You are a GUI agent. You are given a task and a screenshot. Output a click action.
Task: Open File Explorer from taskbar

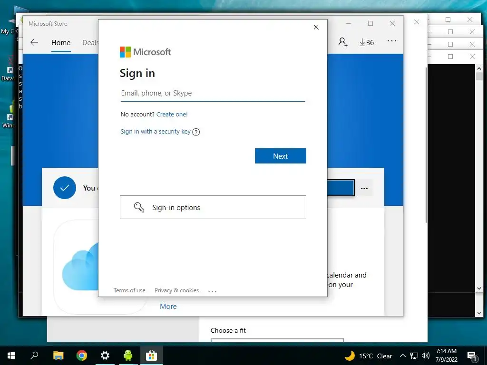[58, 355]
